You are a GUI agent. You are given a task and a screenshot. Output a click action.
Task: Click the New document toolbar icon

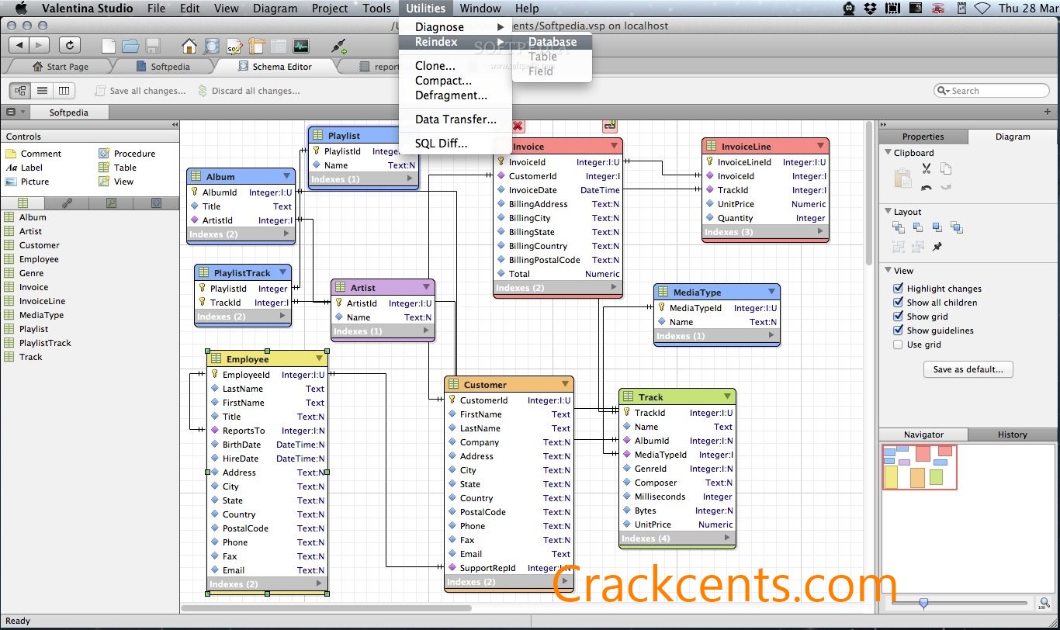pos(109,46)
